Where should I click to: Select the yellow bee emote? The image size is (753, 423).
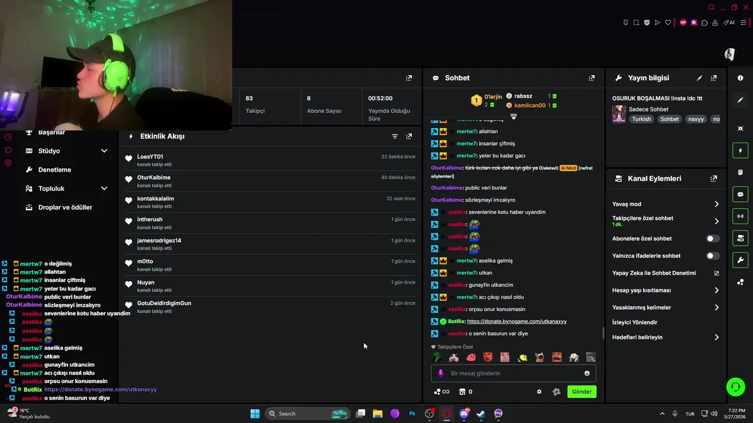[x=522, y=357]
